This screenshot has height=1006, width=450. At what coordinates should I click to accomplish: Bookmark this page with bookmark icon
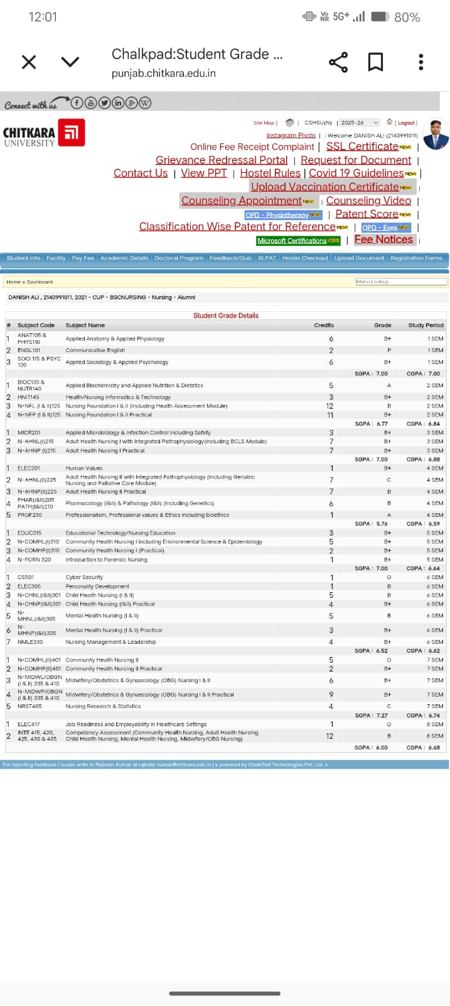point(375,62)
